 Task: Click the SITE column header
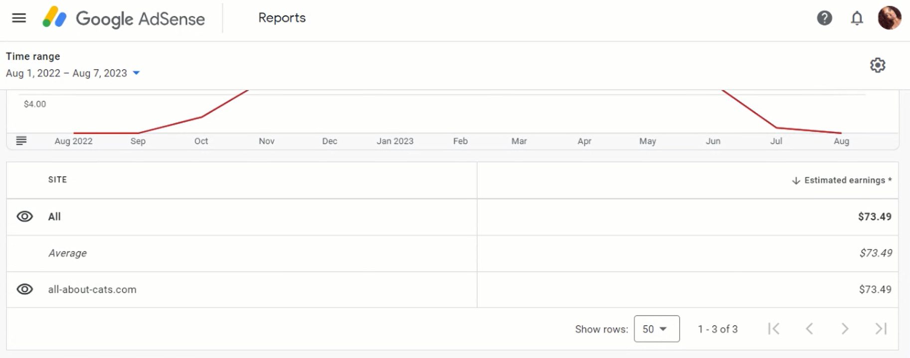tap(57, 180)
